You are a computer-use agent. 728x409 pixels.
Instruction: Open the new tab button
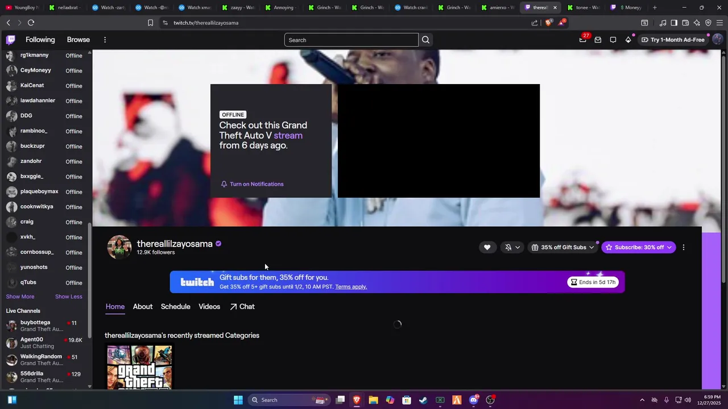(655, 7)
